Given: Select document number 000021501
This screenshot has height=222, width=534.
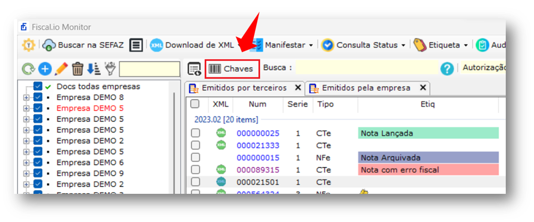Looking at the screenshot, I should [x=258, y=182].
